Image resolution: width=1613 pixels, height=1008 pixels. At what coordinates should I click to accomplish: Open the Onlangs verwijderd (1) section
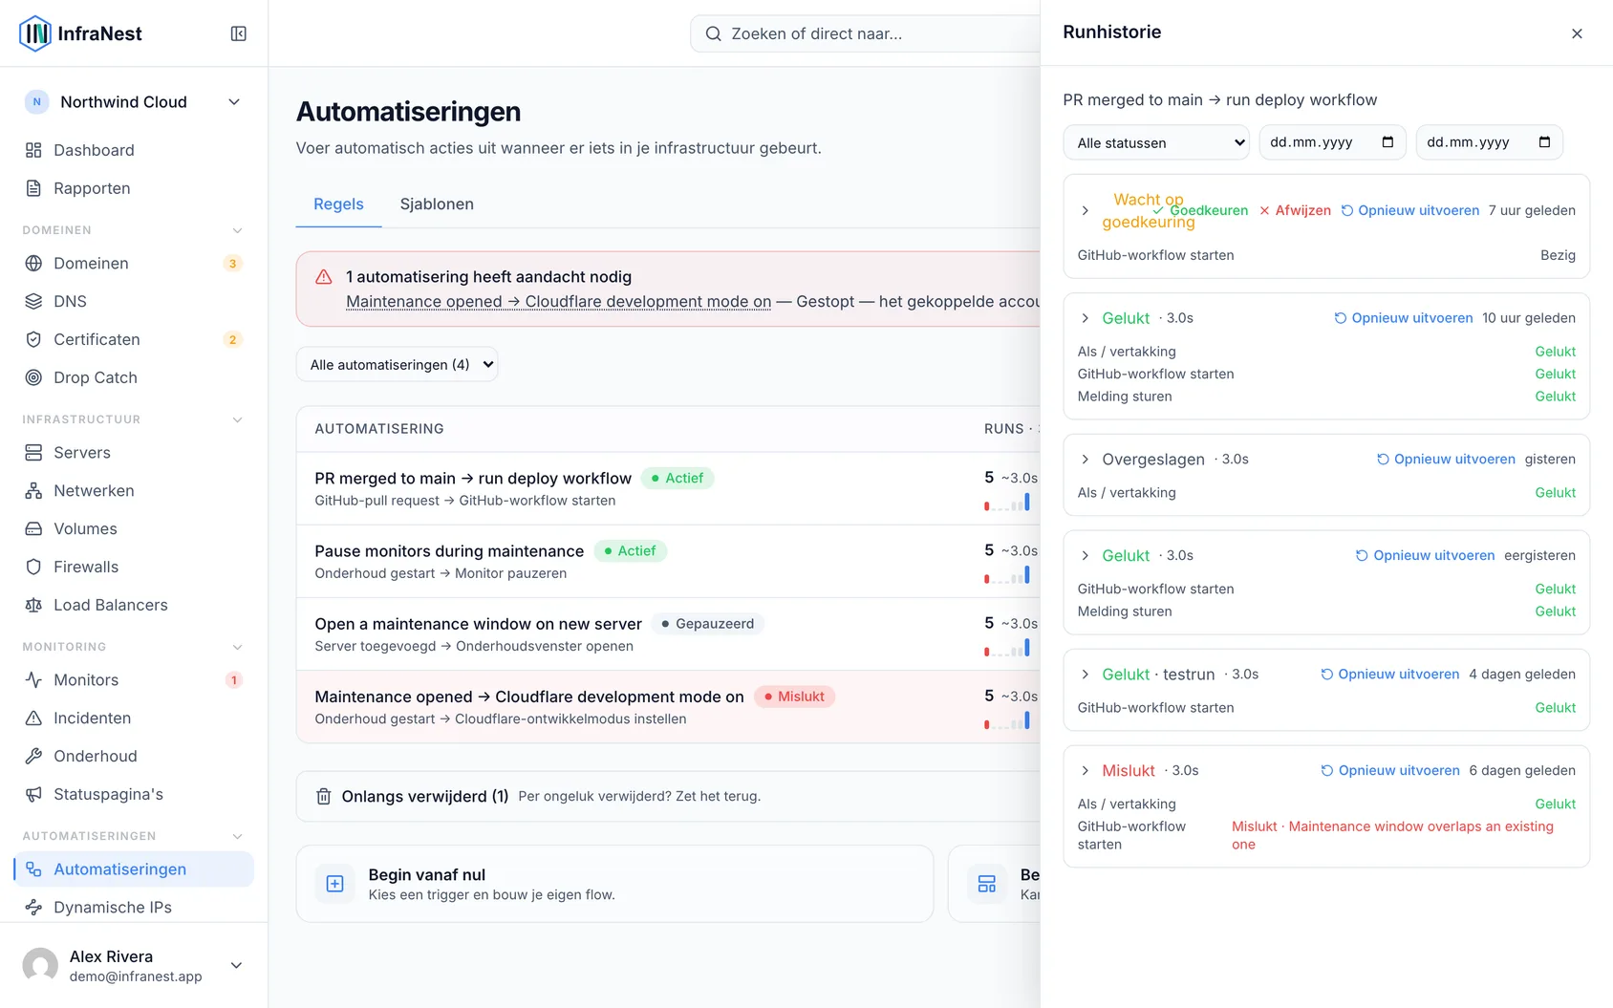(x=669, y=796)
